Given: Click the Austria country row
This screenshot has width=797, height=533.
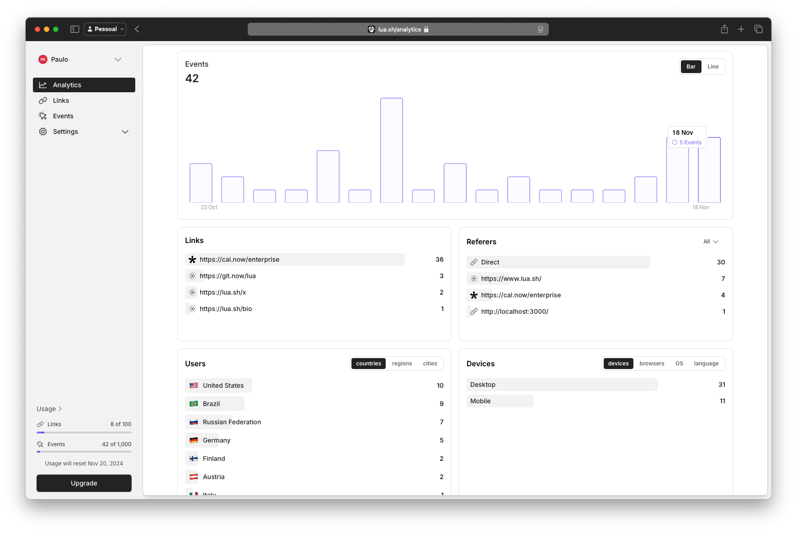Looking at the screenshot, I should [314, 477].
